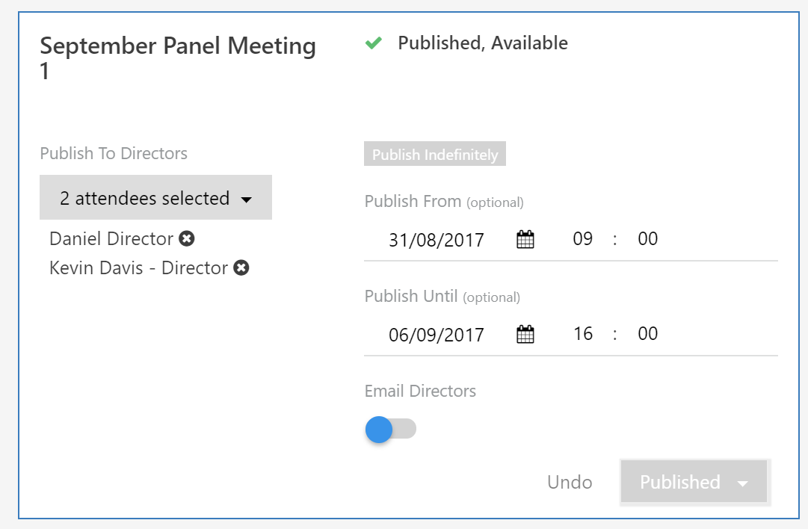Select the Publish From hour 09
Image resolution: width=808 pixels, height=529 pixels.
point(583,239)
